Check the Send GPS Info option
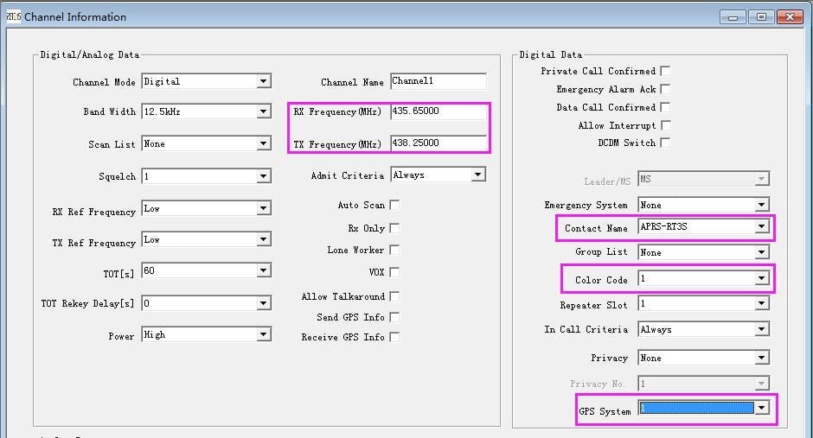 [394, 317]
